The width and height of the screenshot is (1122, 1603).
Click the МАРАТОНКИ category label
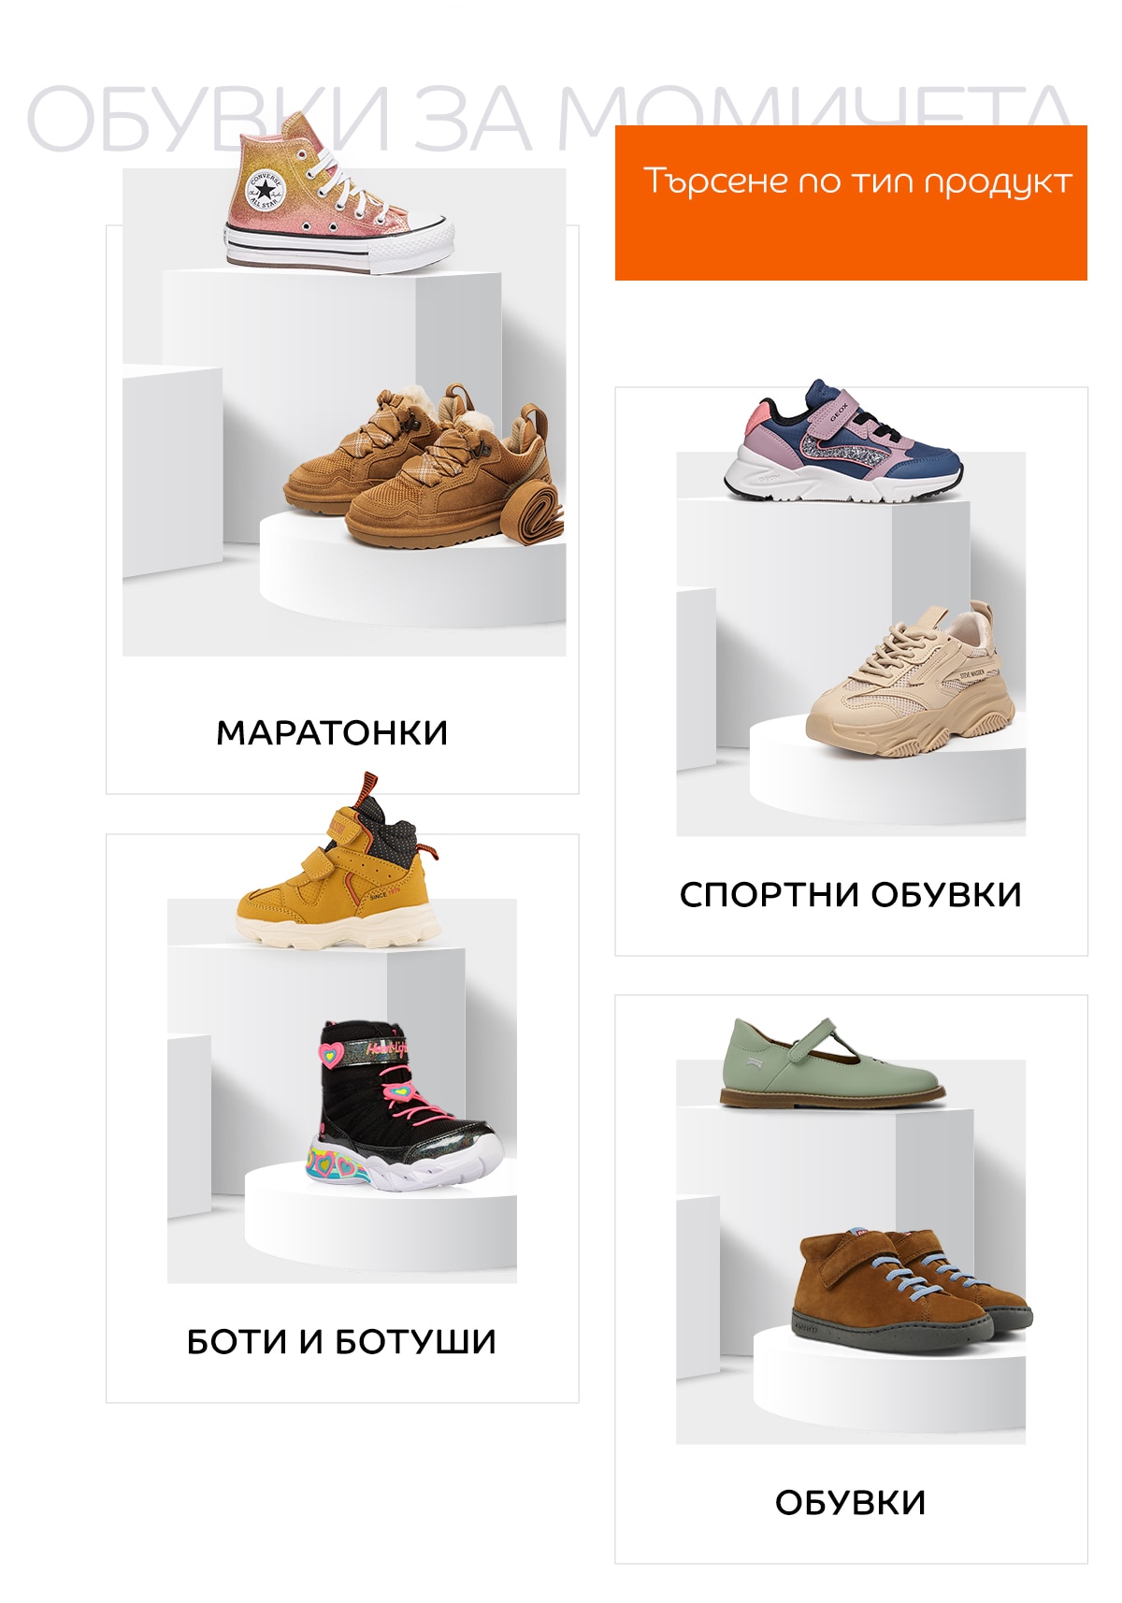(x=332, y=732)
